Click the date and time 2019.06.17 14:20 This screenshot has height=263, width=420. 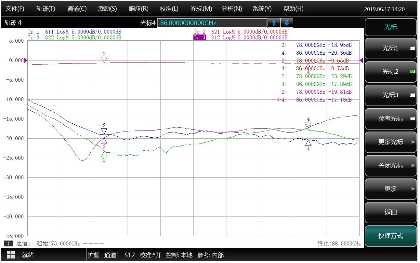pos(384,9)
